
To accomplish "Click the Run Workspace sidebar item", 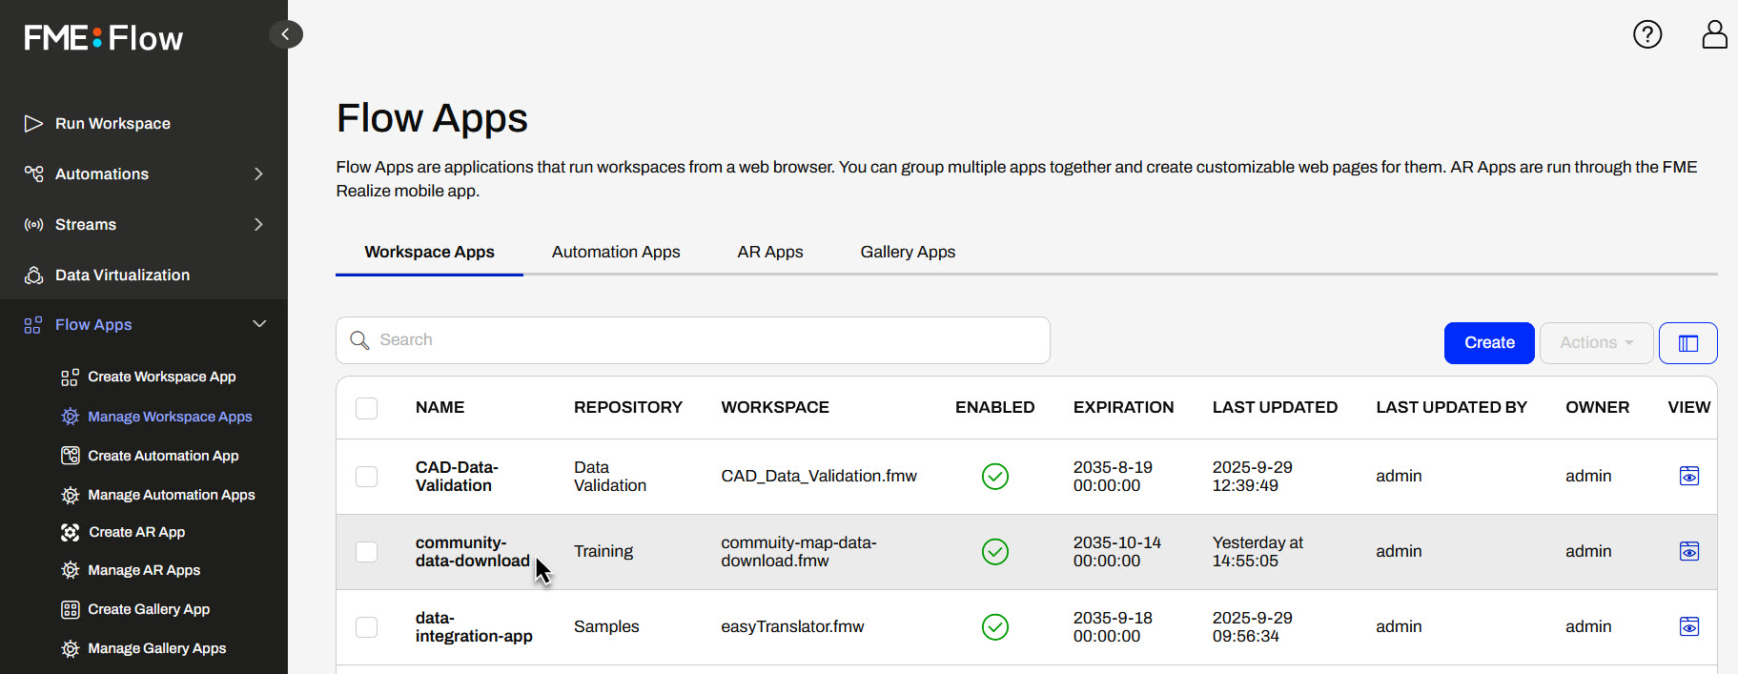I will click(112, 124).
